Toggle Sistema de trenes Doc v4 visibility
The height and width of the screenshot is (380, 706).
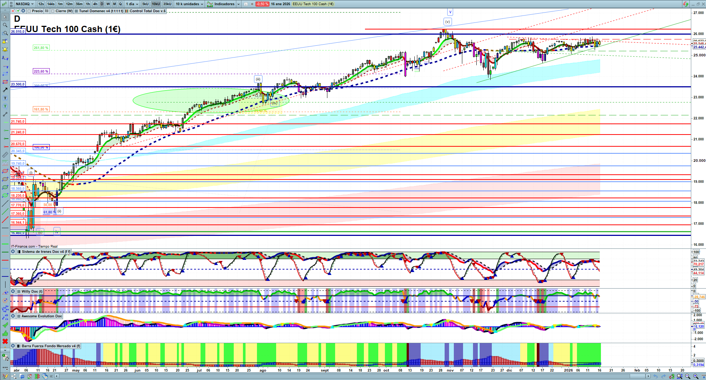point(18,252)
